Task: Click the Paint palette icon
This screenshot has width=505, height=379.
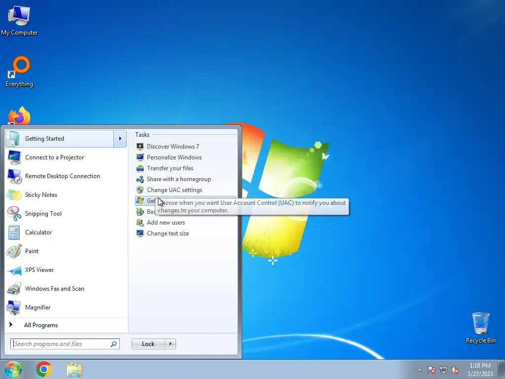Action: click(14, 251)
